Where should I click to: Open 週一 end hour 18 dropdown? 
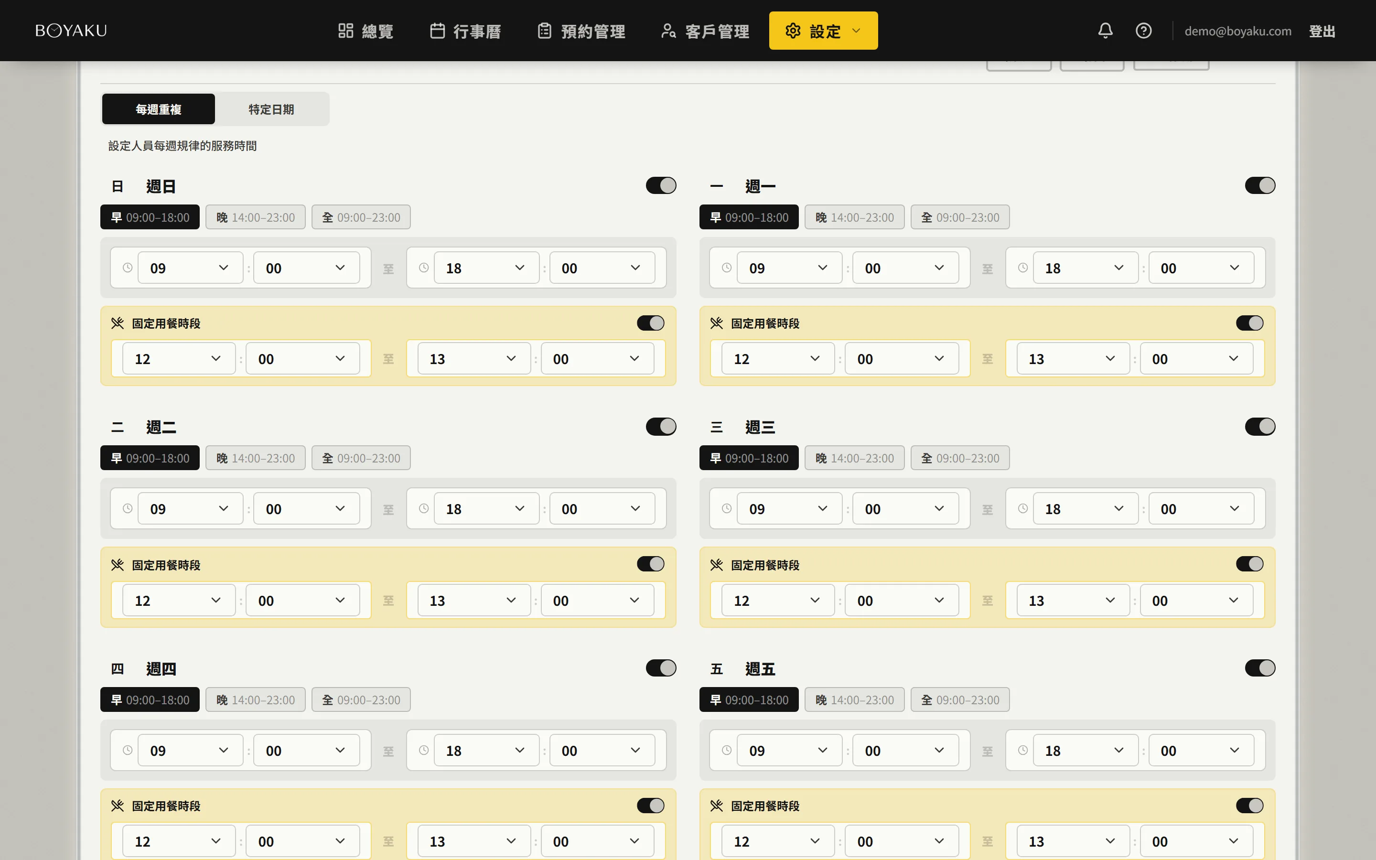coord(1086,268)
